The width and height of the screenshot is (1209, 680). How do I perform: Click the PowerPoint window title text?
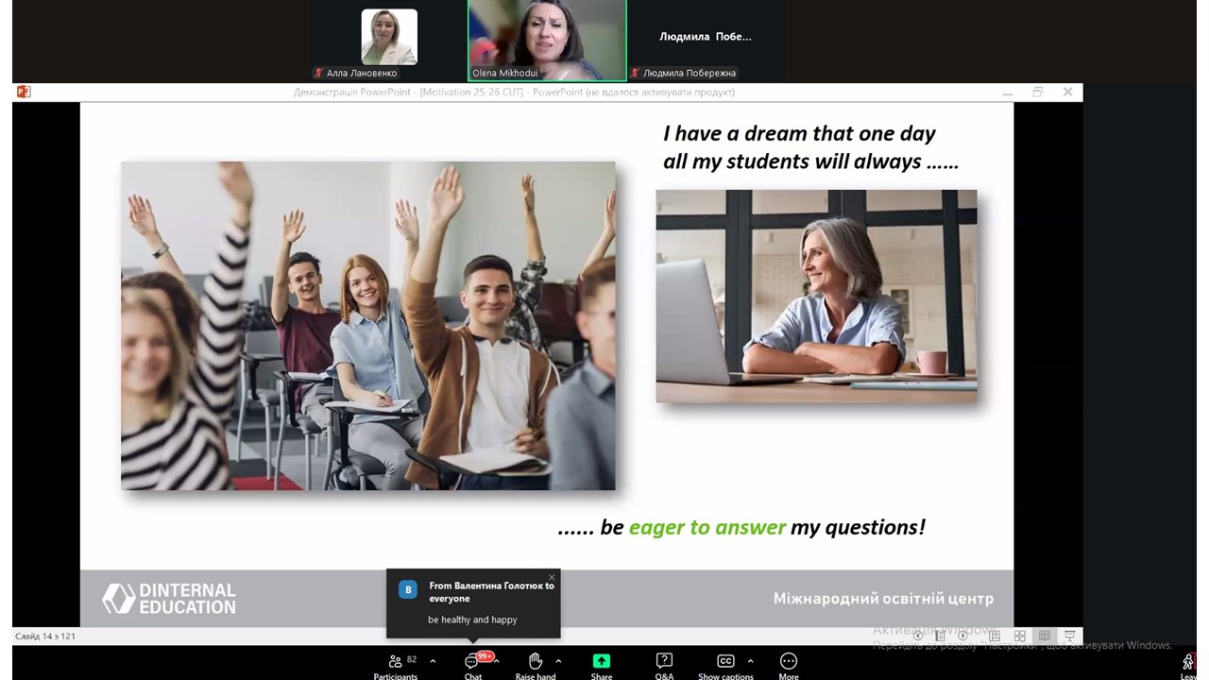[x=514, y=93]
